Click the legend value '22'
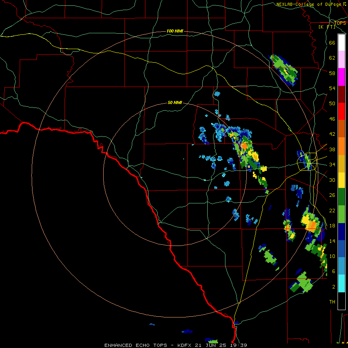Image resolution: width=348 pixels, height=348 pixels. (332, 211)
